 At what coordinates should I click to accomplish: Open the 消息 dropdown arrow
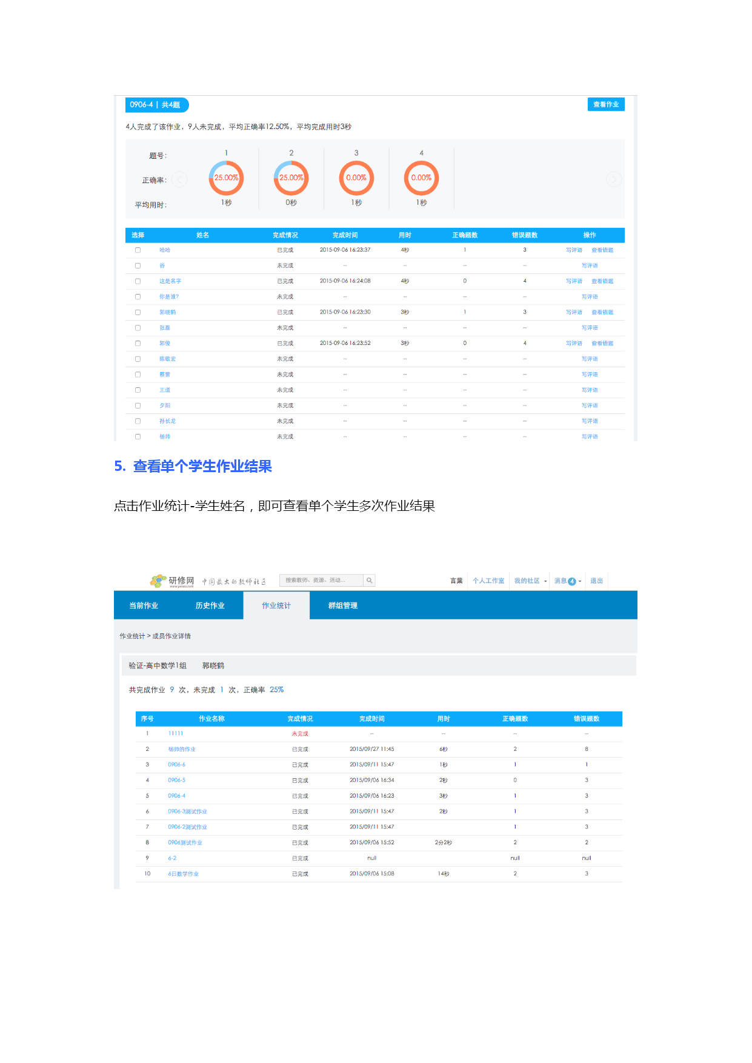click(x=580, y=581)
